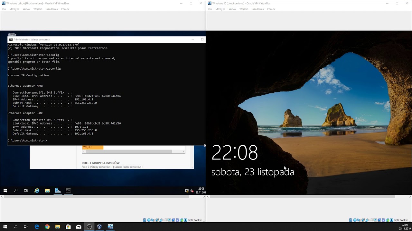Screen dimensions: 412x231
Task: Open Urządzenia menu in Windows Lekcje window
Action: [51, 9]
